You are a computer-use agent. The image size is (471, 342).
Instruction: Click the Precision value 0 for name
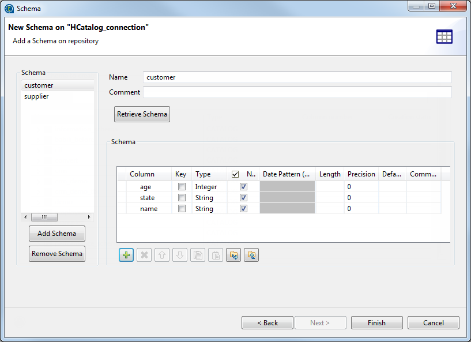point(361,209)
